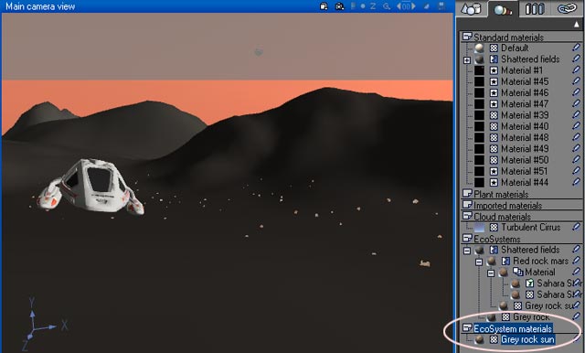The width and height of the screenshot is (585, 353).
Task: Open the Objects tab with primitives icon
Action: pyautogui.click(x=471, y=8)
